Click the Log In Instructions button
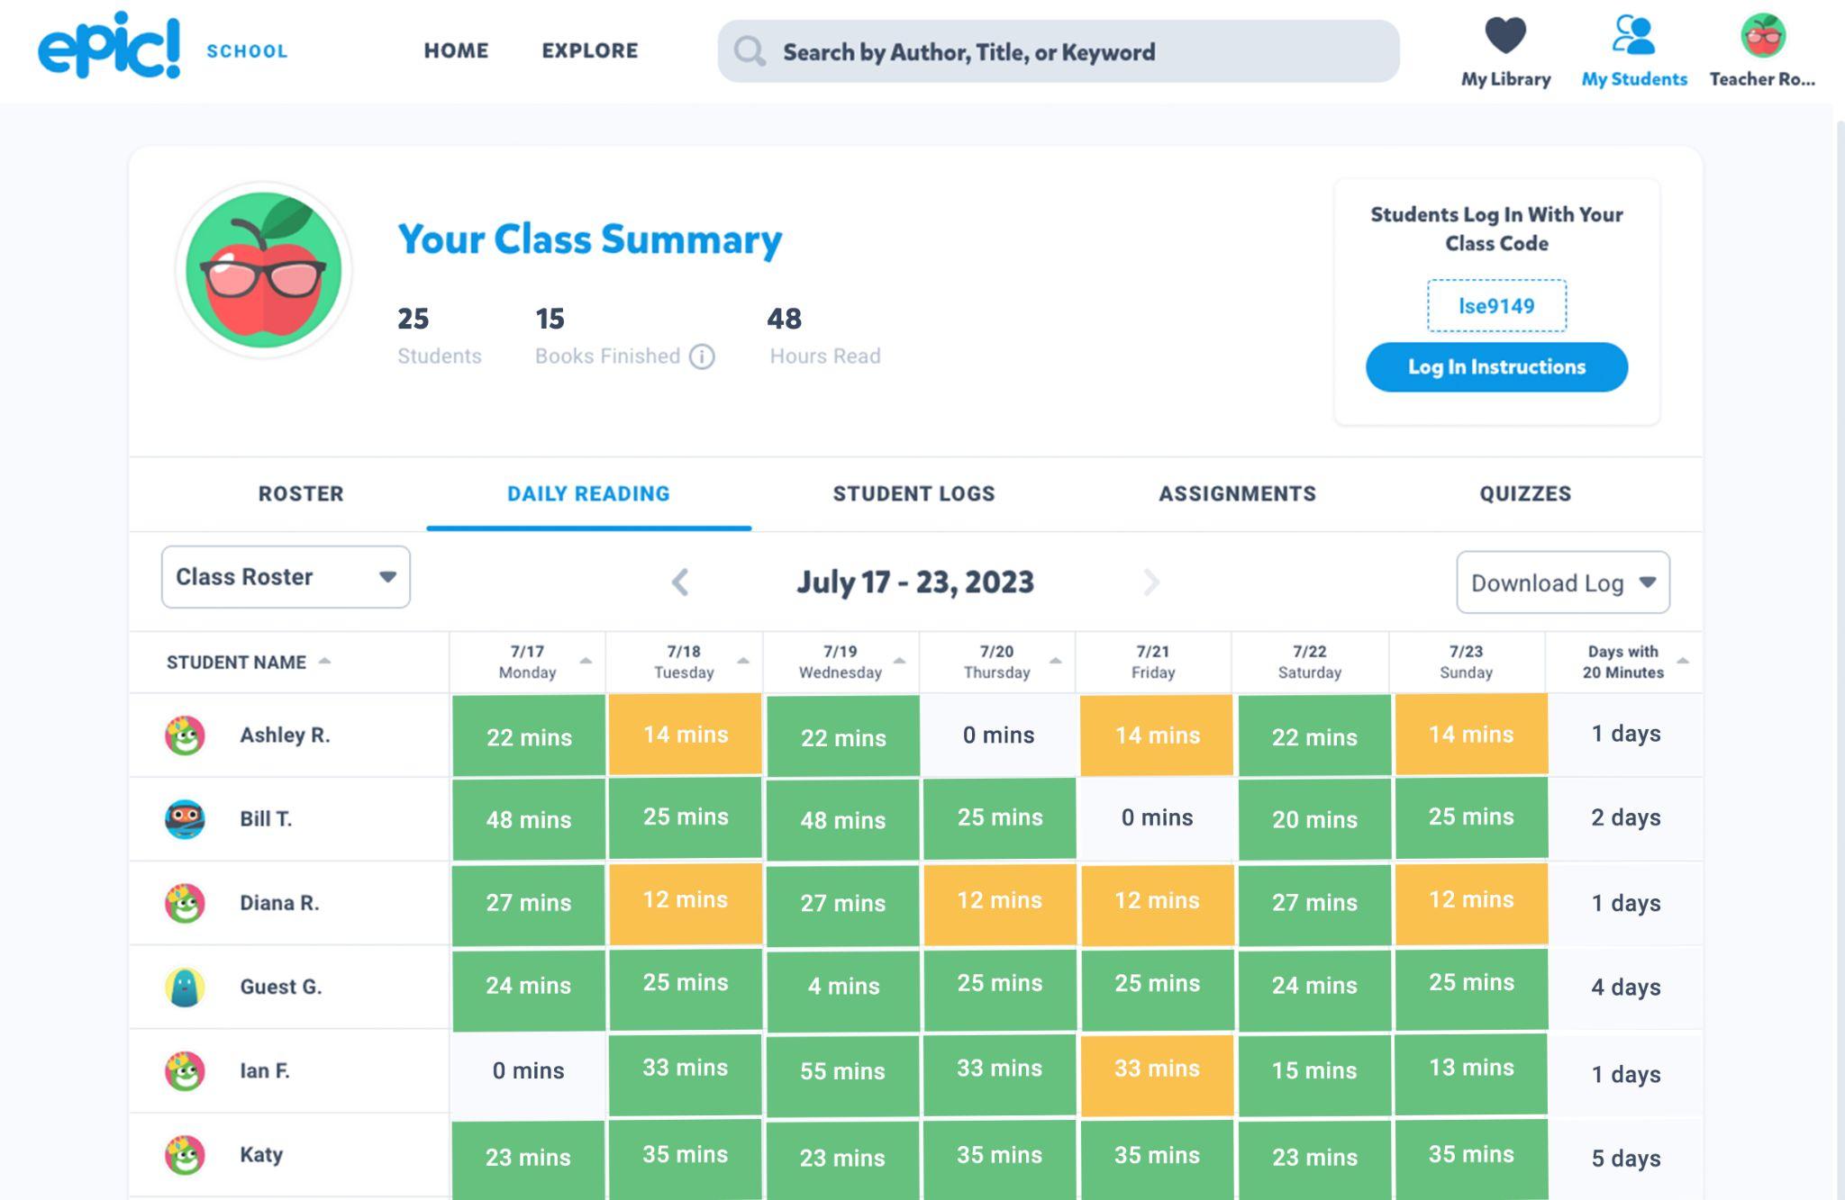The width and height of the screenshot is (1845, 1200). pyautogui.click(x=1496, y=367)
